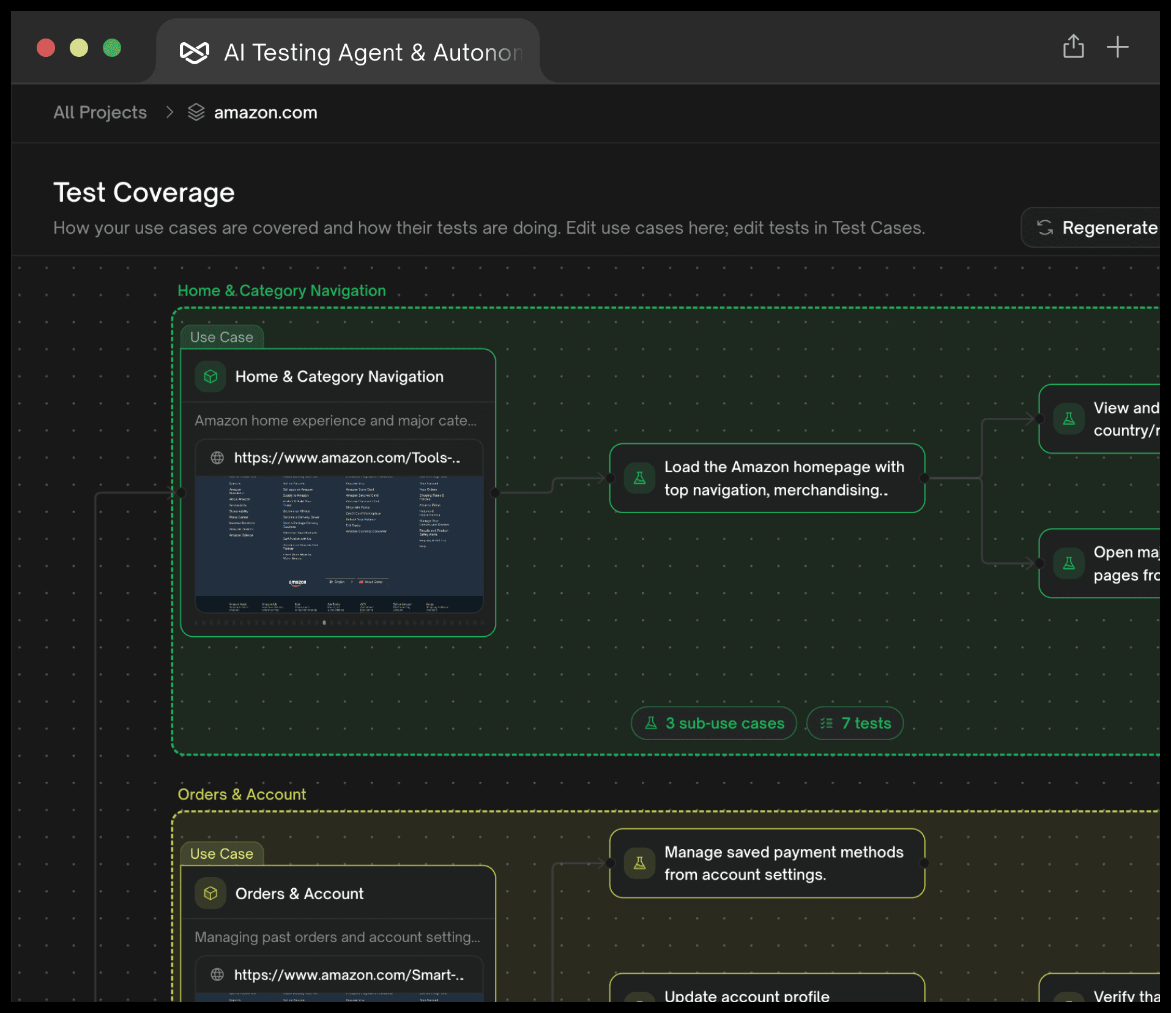Click the green Use Case tag
This screenshot has height=1013, width=1171.
tap(221, 337)
